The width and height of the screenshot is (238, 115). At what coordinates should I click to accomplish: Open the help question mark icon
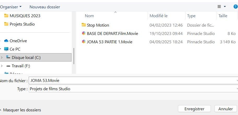tap(235, 7)
